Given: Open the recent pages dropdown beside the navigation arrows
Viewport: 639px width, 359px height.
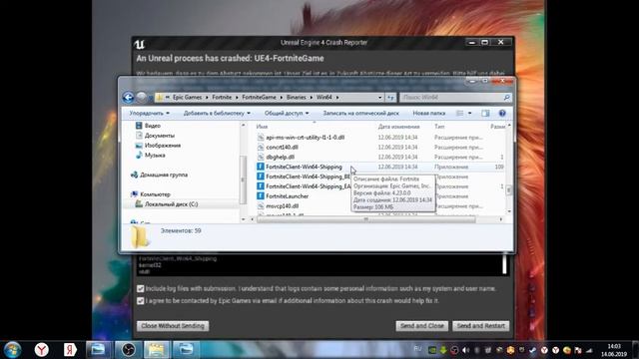Looking at the screenshot, I should pos(151,98).
